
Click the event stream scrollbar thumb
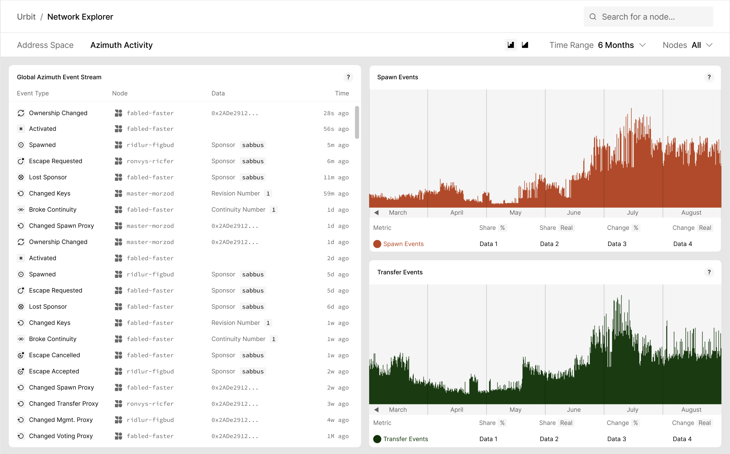click(x=357, y=122)
